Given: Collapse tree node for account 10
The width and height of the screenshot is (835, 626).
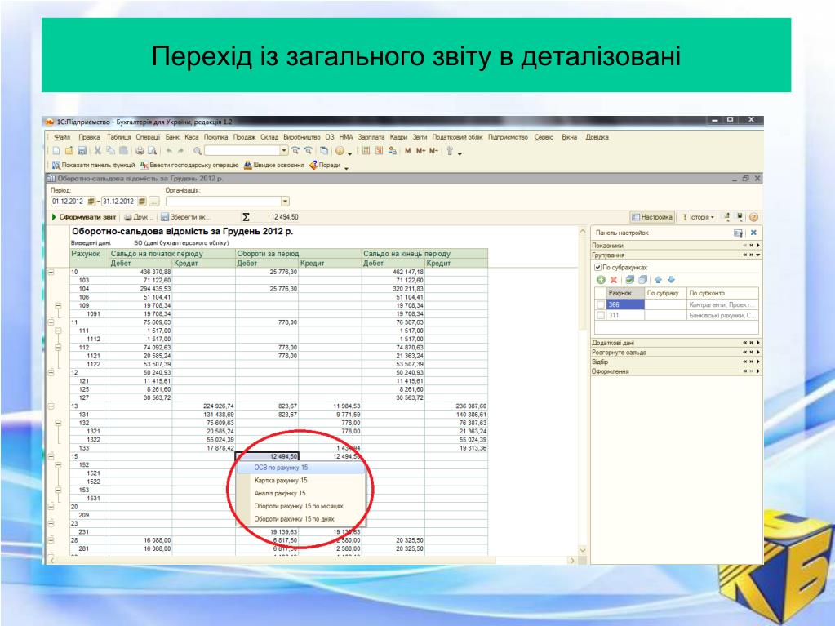Looking at the screenshot, I should pos(51,272).
